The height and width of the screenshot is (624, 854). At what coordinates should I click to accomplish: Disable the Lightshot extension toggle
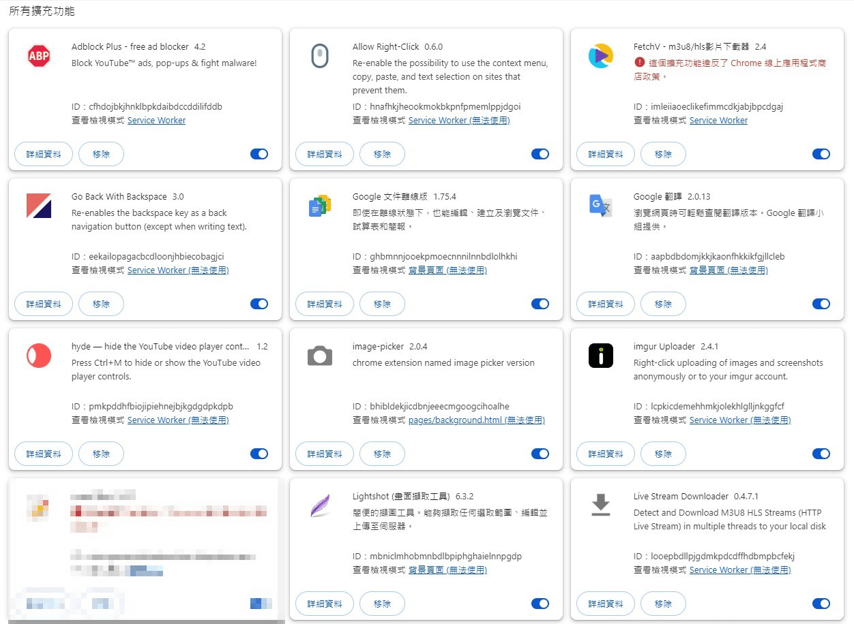(x=540, y=604)
